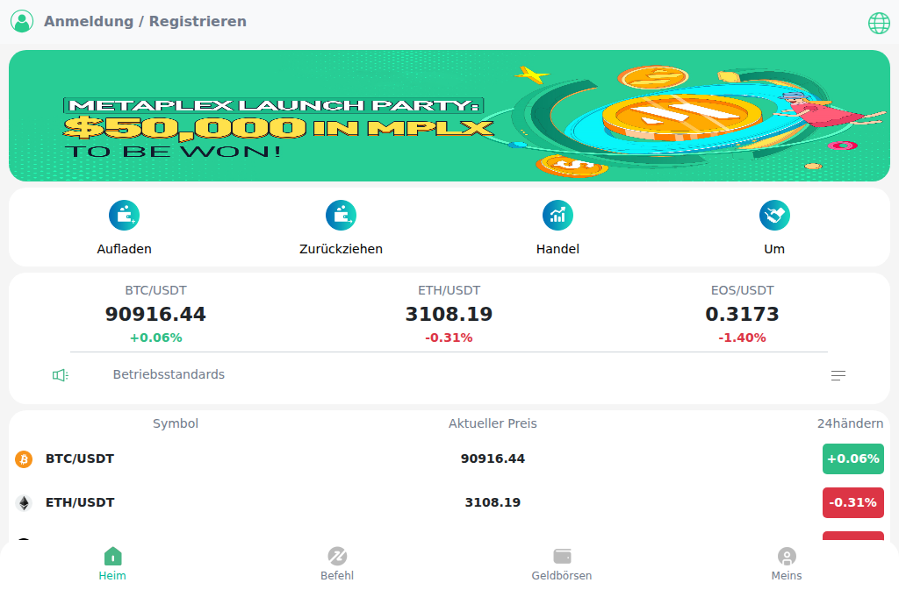The image size is (899, 597).
Task: Open the Meins profile tab
Action: 787,564
